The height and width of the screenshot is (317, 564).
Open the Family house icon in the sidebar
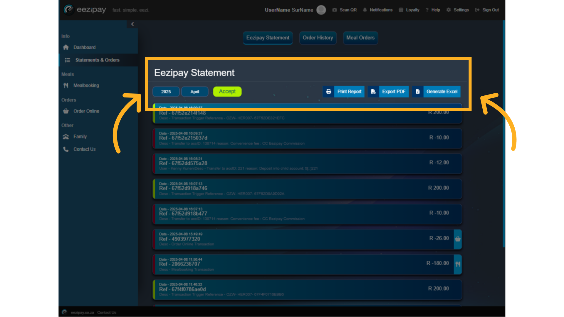tap(66, 136)
